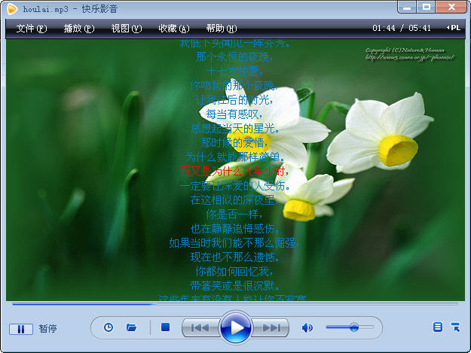This screenshot has width=471, height=353.
Task: Open the playlist list icon
Action: click(438, 327)
